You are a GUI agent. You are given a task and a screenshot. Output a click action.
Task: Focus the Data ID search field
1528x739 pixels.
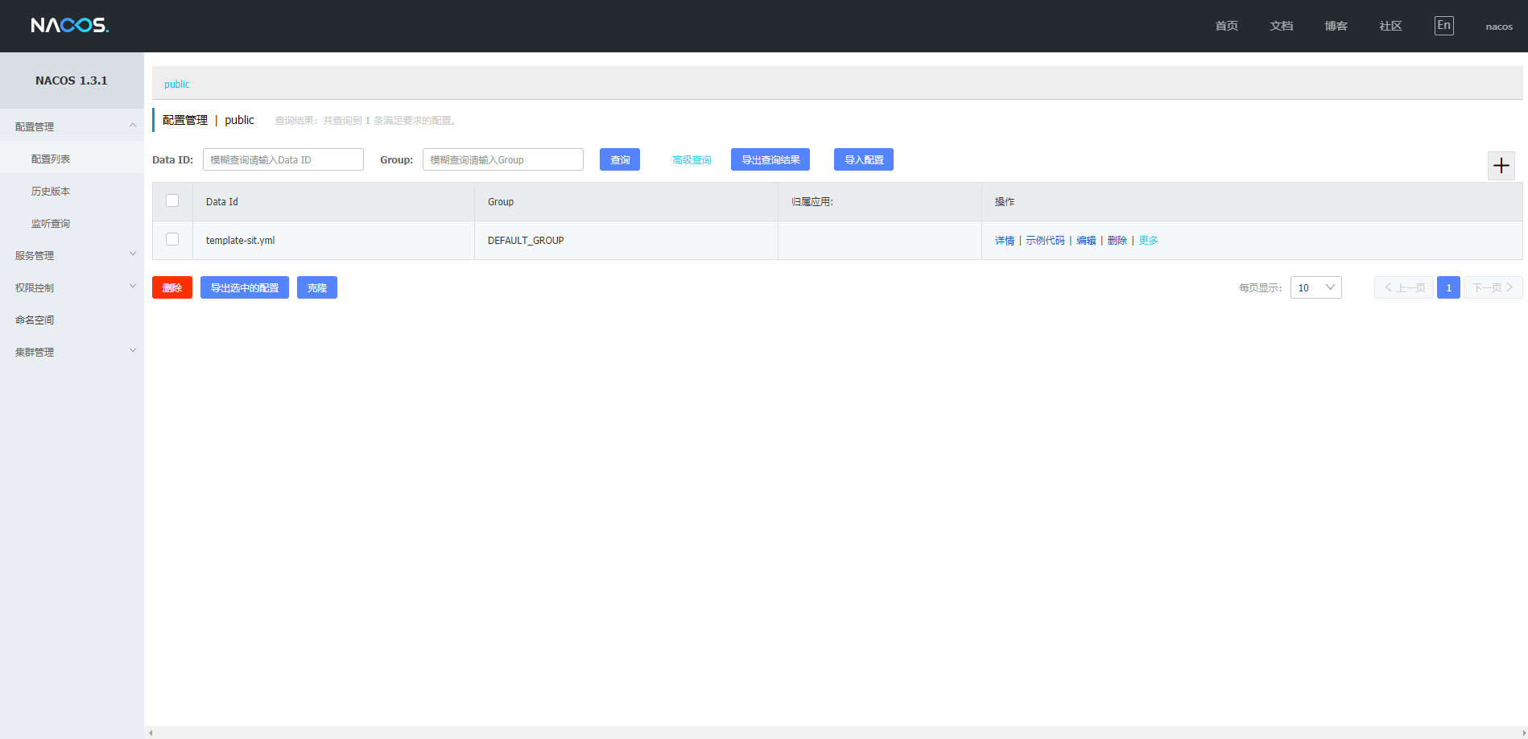pos(283,159)
